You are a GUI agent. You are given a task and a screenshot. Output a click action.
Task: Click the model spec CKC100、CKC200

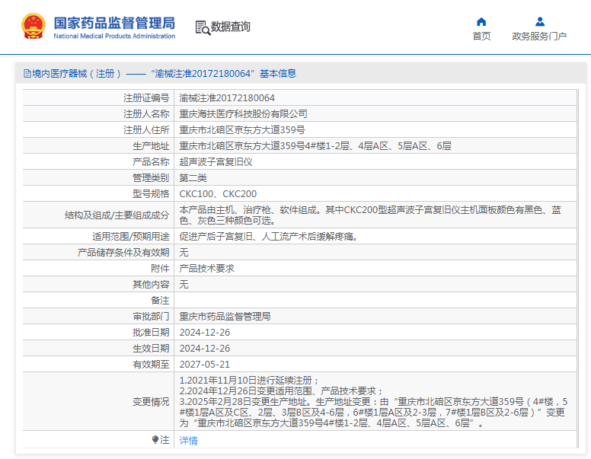[218, 194]
